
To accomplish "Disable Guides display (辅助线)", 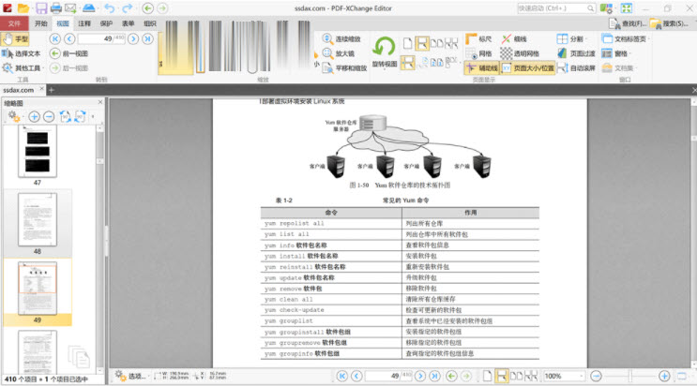I will click(482, 68).
